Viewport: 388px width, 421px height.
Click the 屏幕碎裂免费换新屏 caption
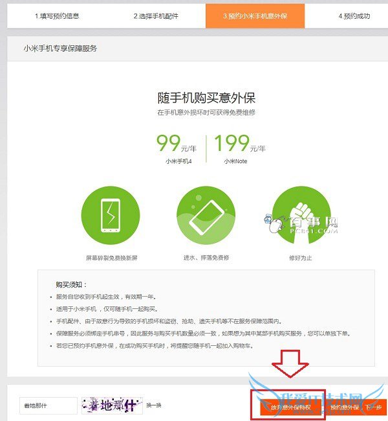(111, 258)
